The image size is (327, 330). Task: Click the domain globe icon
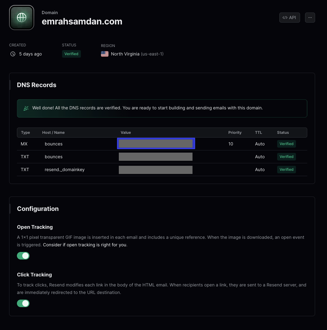[22, 18]
